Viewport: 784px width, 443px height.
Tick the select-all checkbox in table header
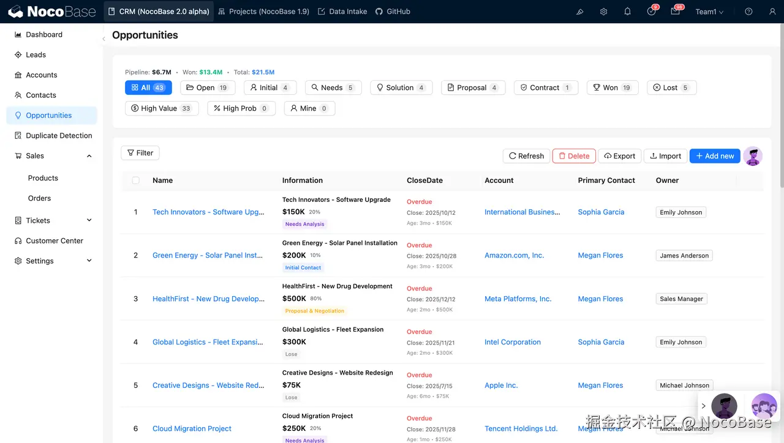[x=136, y=181]
